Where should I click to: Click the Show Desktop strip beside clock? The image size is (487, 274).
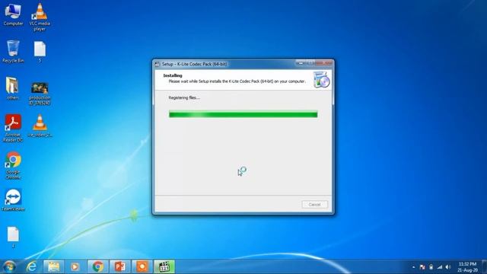(x=484, y=266)
